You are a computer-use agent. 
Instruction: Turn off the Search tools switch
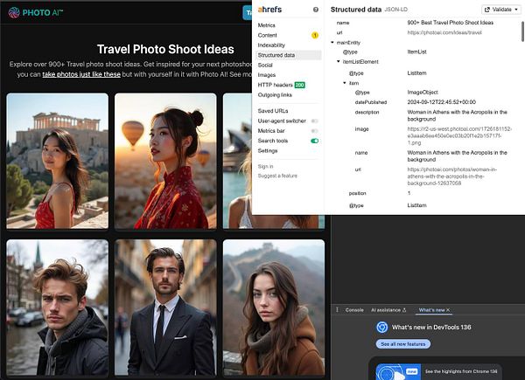pos(314,141)
